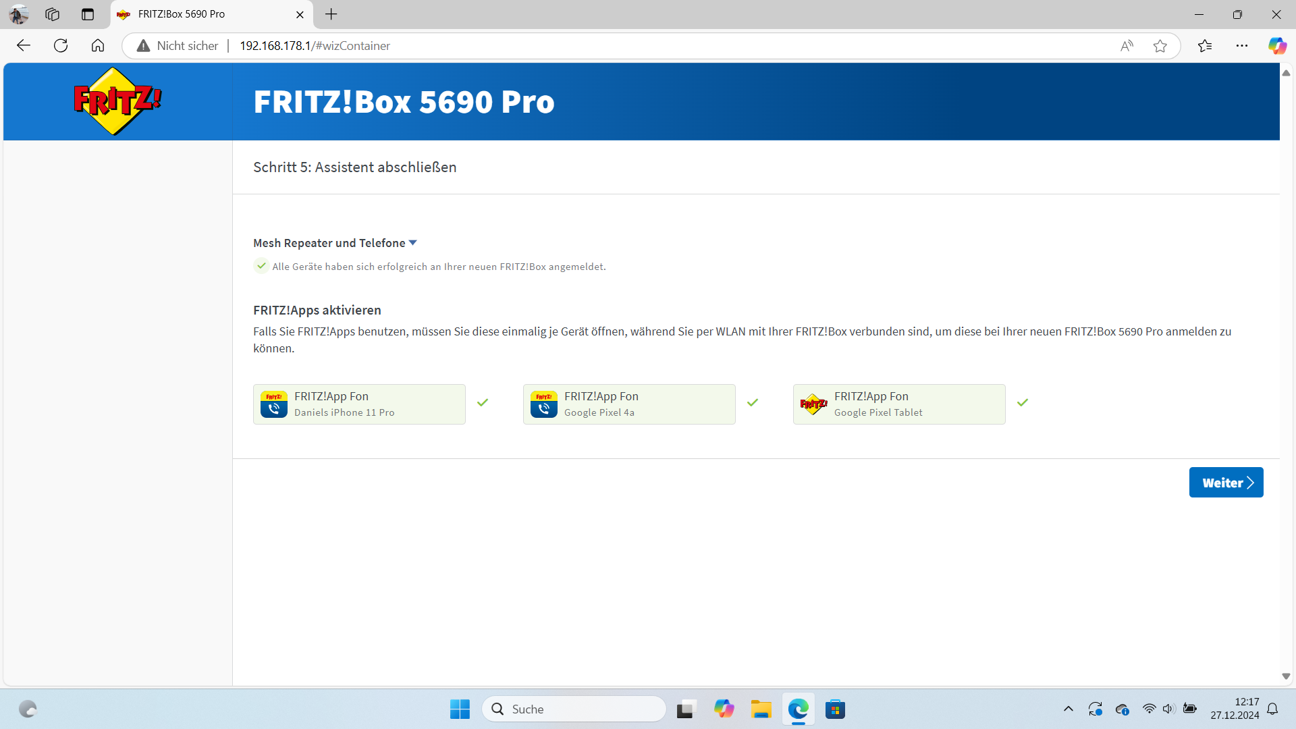Viewport: 1296px width, 729px height.
Task: Open browser home page icon
Action: (98, 46)
